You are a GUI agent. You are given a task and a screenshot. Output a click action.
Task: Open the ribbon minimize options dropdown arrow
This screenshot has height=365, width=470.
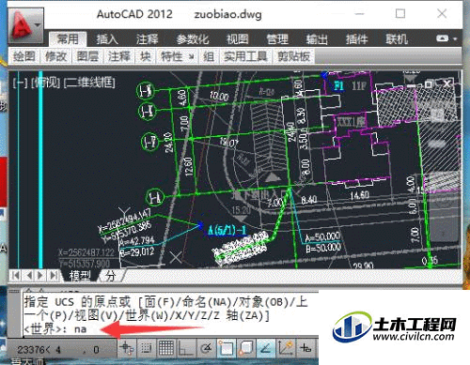(455, 38)
